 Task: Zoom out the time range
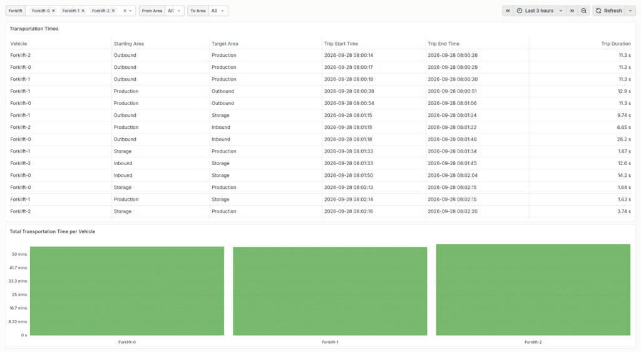(584, 11)
